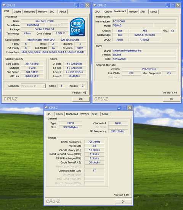The image size is (183, 210).
Task: Click OK in the Mainboard window
Action: click(172, 99)
